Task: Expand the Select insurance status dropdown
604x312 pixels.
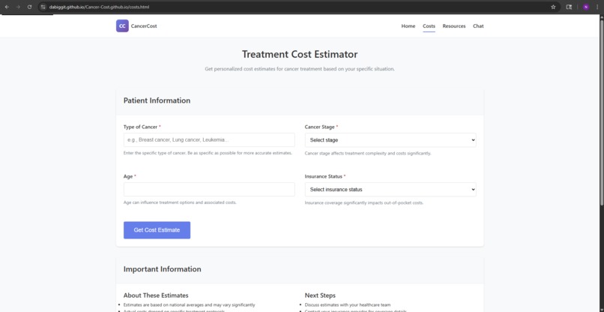Action: click(x=390, y=189)
